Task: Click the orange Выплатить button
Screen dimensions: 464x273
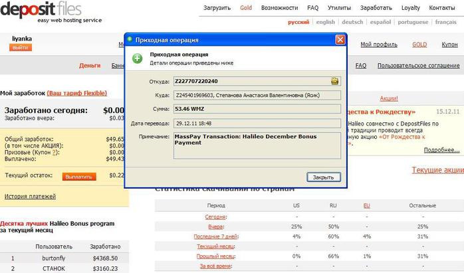Action: 79,177
